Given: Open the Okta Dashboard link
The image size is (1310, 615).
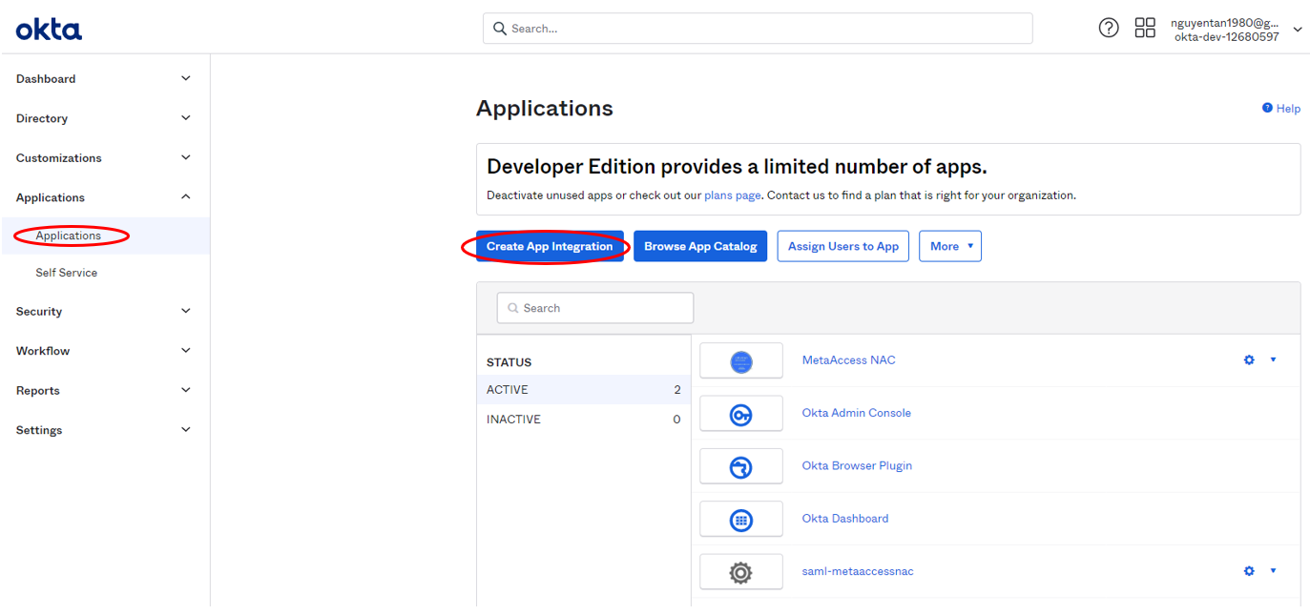Looking at the screenshot, I should point(845,519).
